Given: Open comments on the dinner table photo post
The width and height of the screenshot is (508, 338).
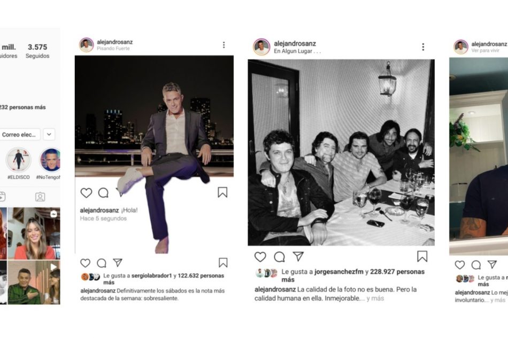Looking at the screenshot, I should (x=279, y=257).
